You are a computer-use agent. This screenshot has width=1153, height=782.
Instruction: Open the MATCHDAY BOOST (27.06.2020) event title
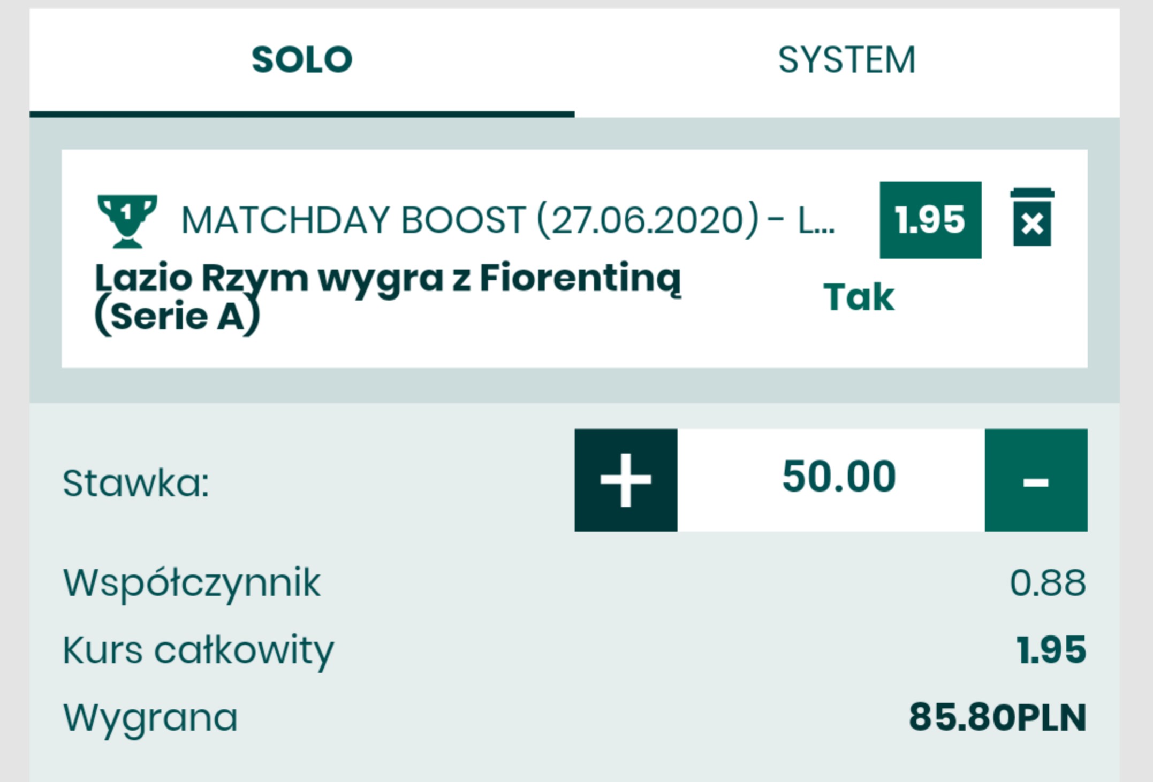coord(506,220)
